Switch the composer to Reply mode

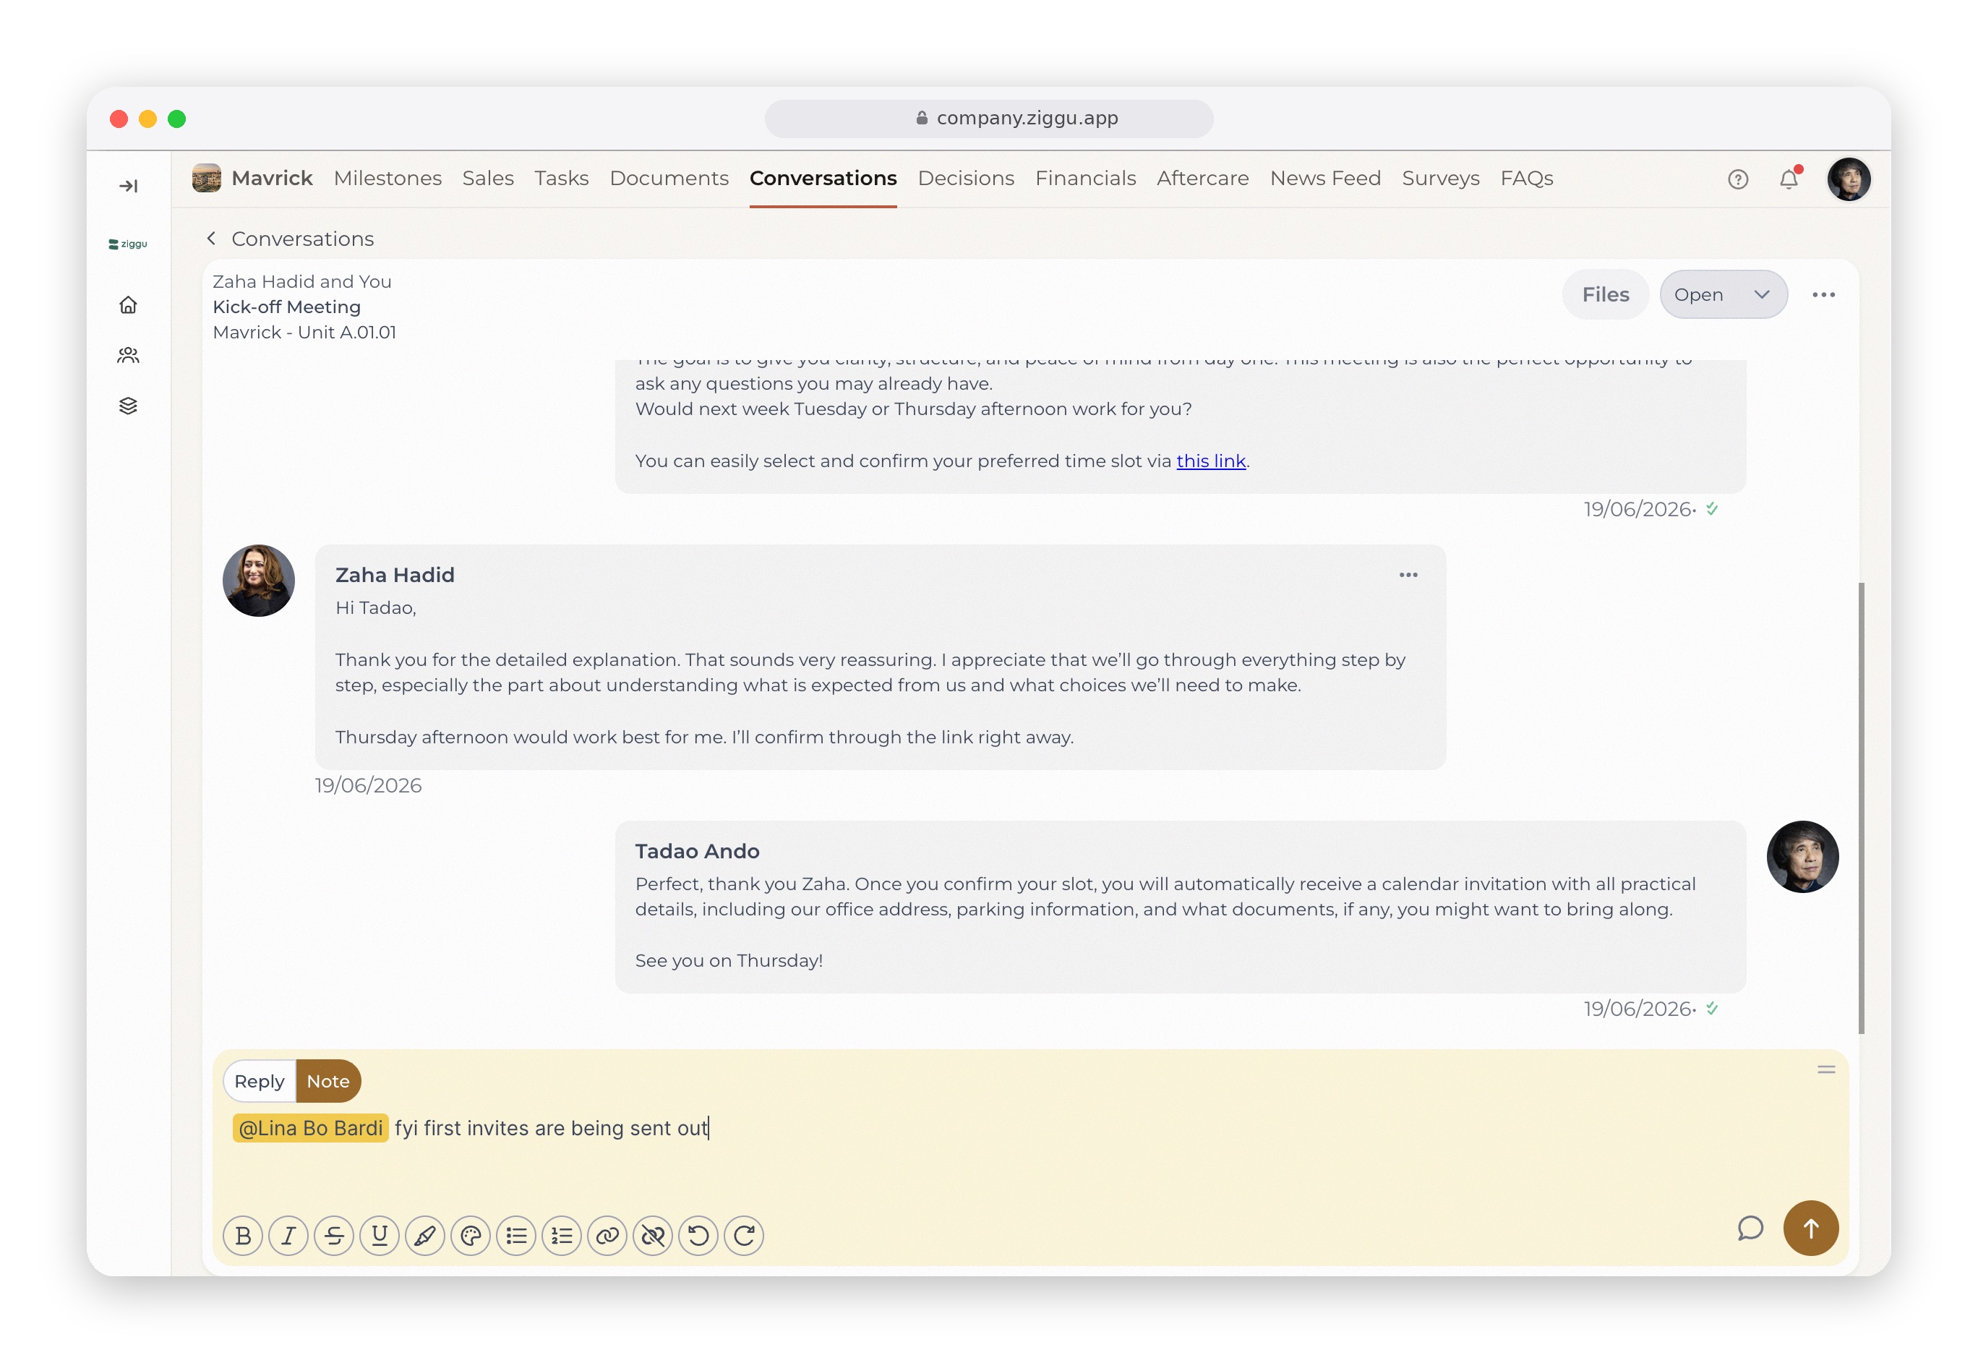click(x=260, y=1081)
